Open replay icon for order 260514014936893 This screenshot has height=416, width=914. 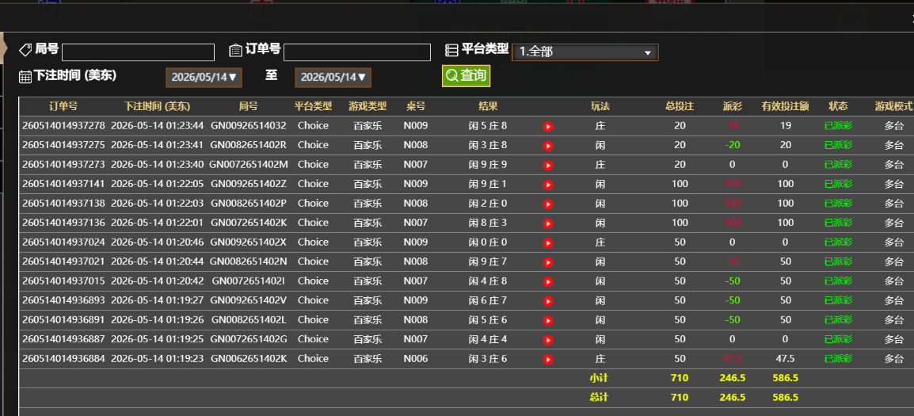pos(548,301)
